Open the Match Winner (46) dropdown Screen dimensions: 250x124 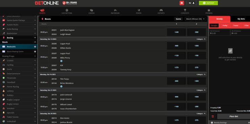(195, 19)
